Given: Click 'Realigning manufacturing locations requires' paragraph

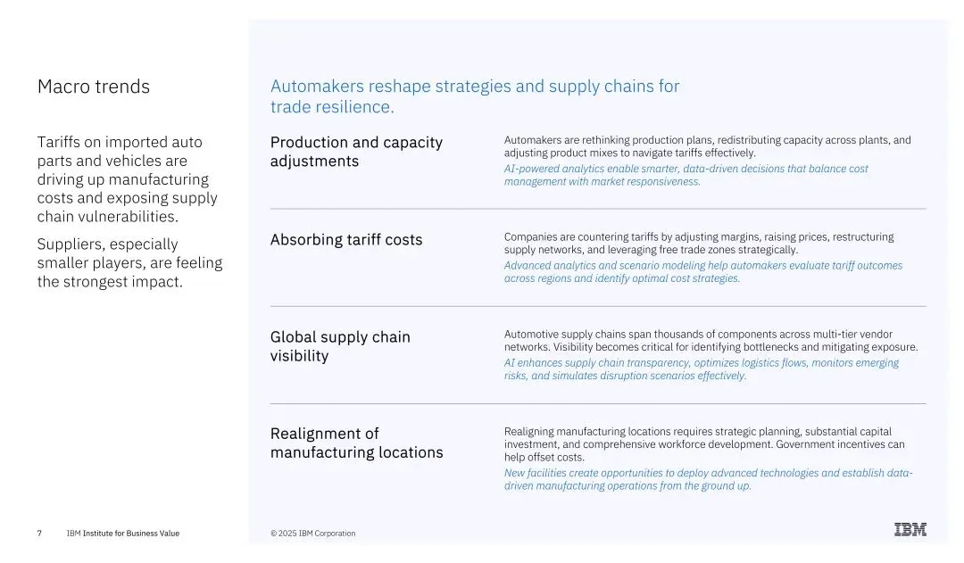Looking at the screenshot, I should pyautogui.click(x=703, y=443).
